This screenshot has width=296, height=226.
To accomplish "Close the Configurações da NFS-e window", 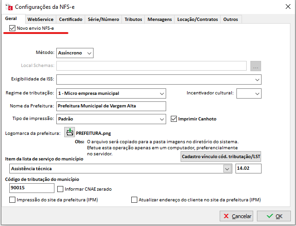I will point(285,7).
